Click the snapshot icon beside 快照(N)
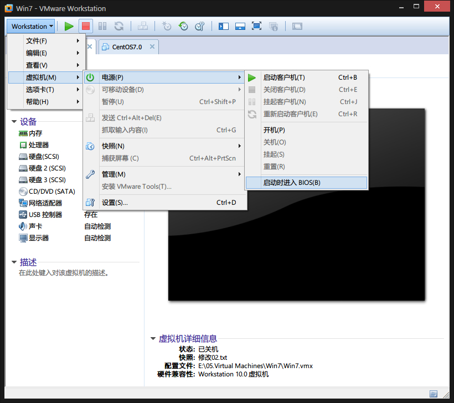The width and height of the screenshot is (454, 403). 90,146
